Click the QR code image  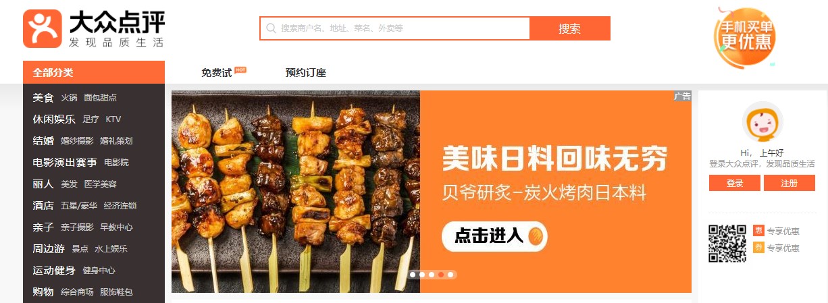pos(727,243)
